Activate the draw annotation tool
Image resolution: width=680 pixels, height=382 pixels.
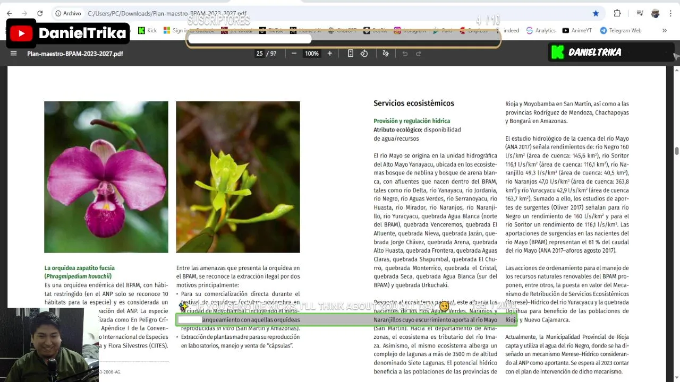click(386, 53)
